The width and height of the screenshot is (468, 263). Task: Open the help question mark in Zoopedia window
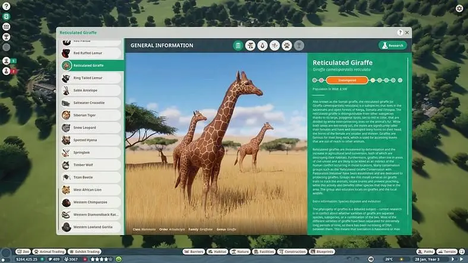(x=400, y=33)
